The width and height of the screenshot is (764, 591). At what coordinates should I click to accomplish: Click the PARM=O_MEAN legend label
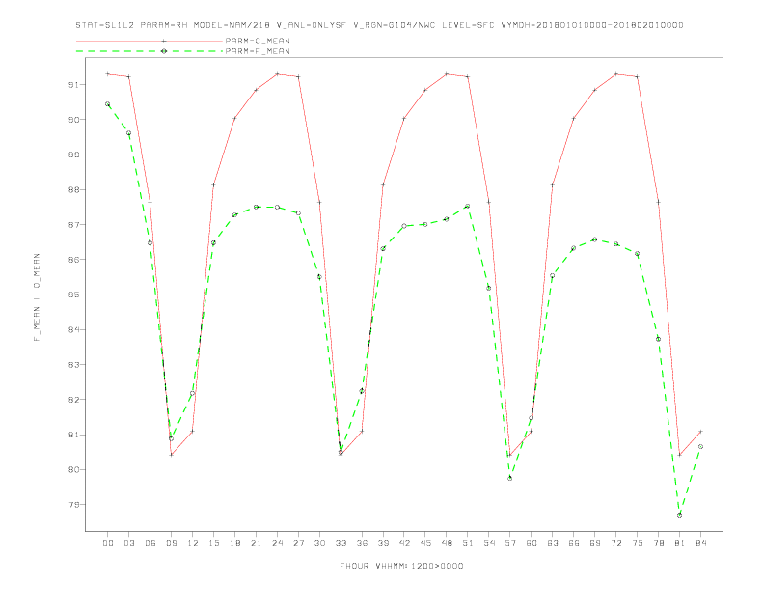[x=258, y=41]
